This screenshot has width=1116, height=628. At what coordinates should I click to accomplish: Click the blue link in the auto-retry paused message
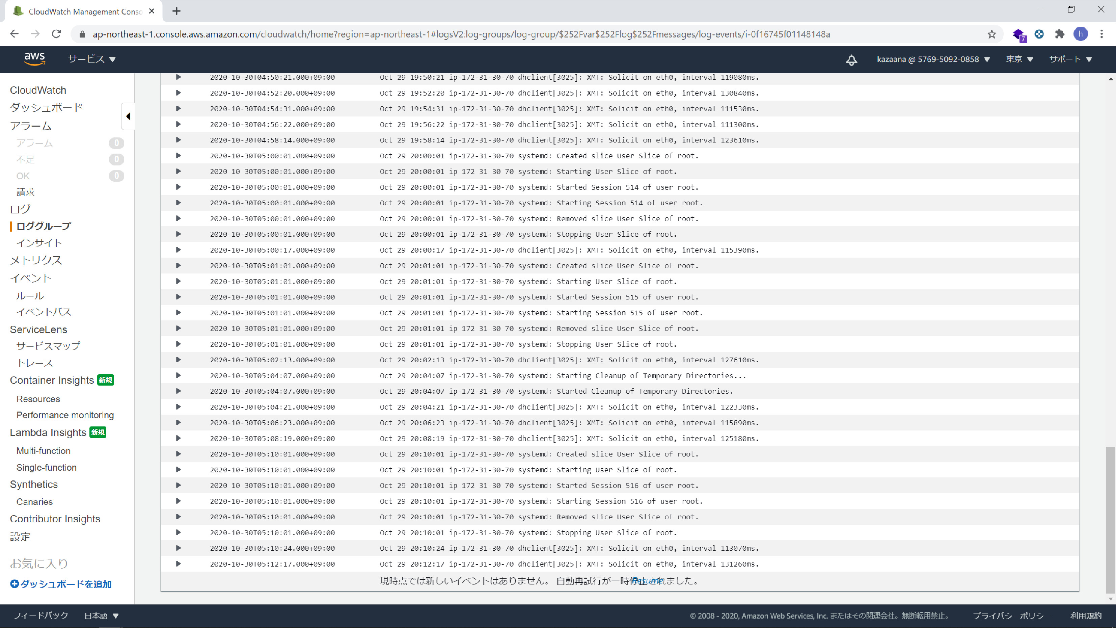(x=647, y=581)
